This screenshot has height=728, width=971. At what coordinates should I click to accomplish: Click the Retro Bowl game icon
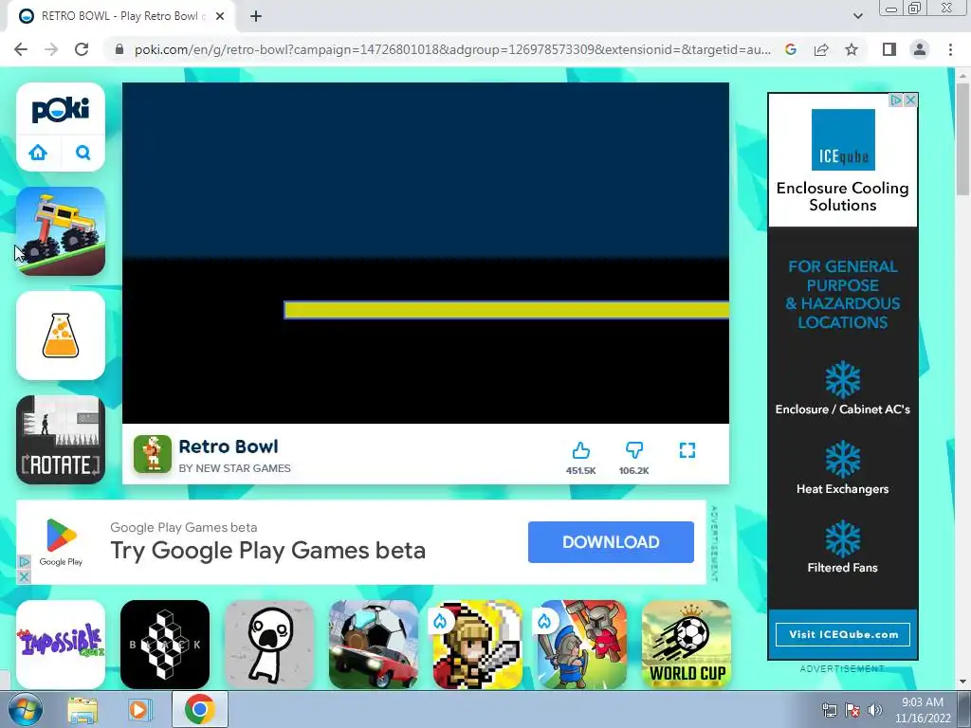coord(153,454)
